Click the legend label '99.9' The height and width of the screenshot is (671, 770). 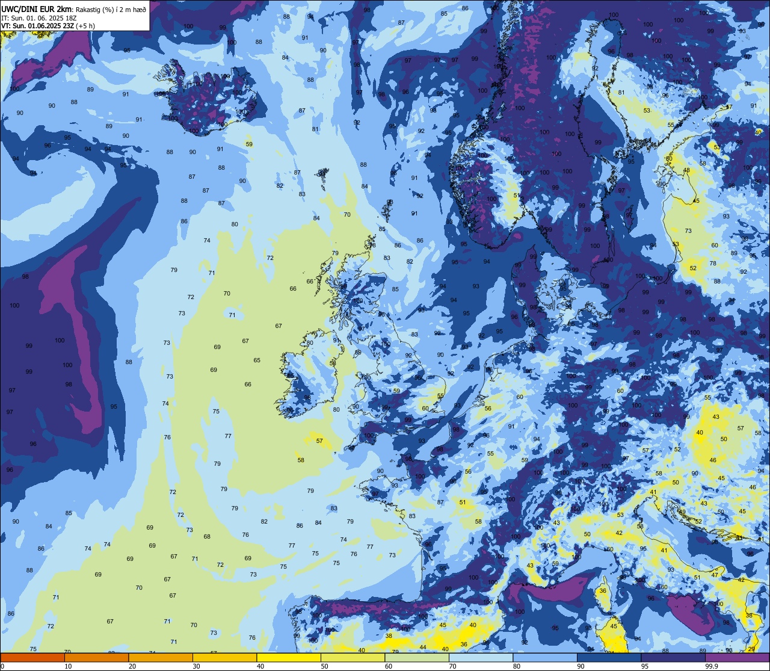(712, 666)
